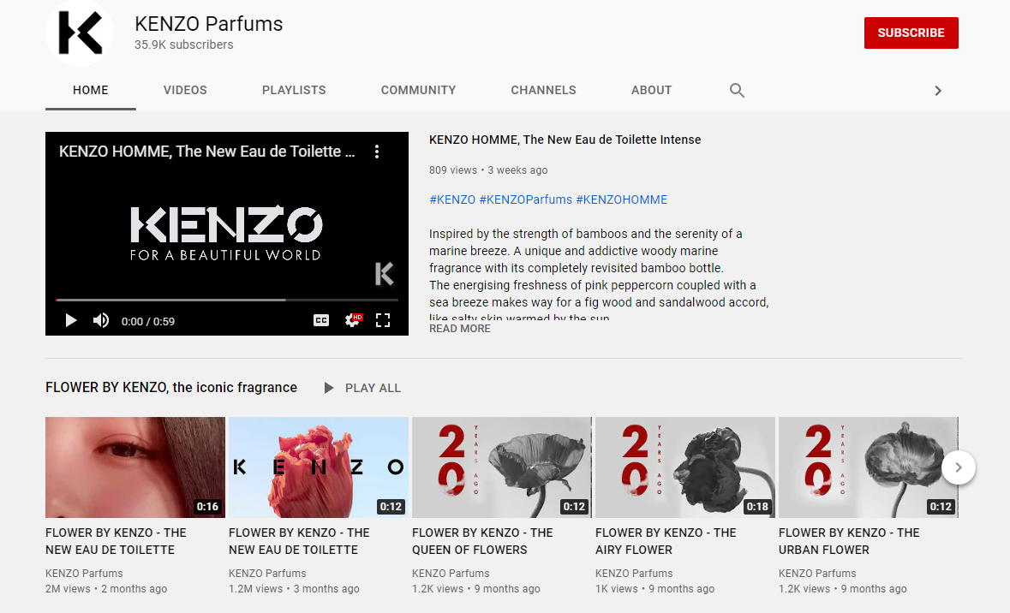The height and width of the screenshot is (613, 1010).
Task: Open the FLOWER BY KENZO QUEEN OF FLOWERS thumbnail
Action: point(501,467)
